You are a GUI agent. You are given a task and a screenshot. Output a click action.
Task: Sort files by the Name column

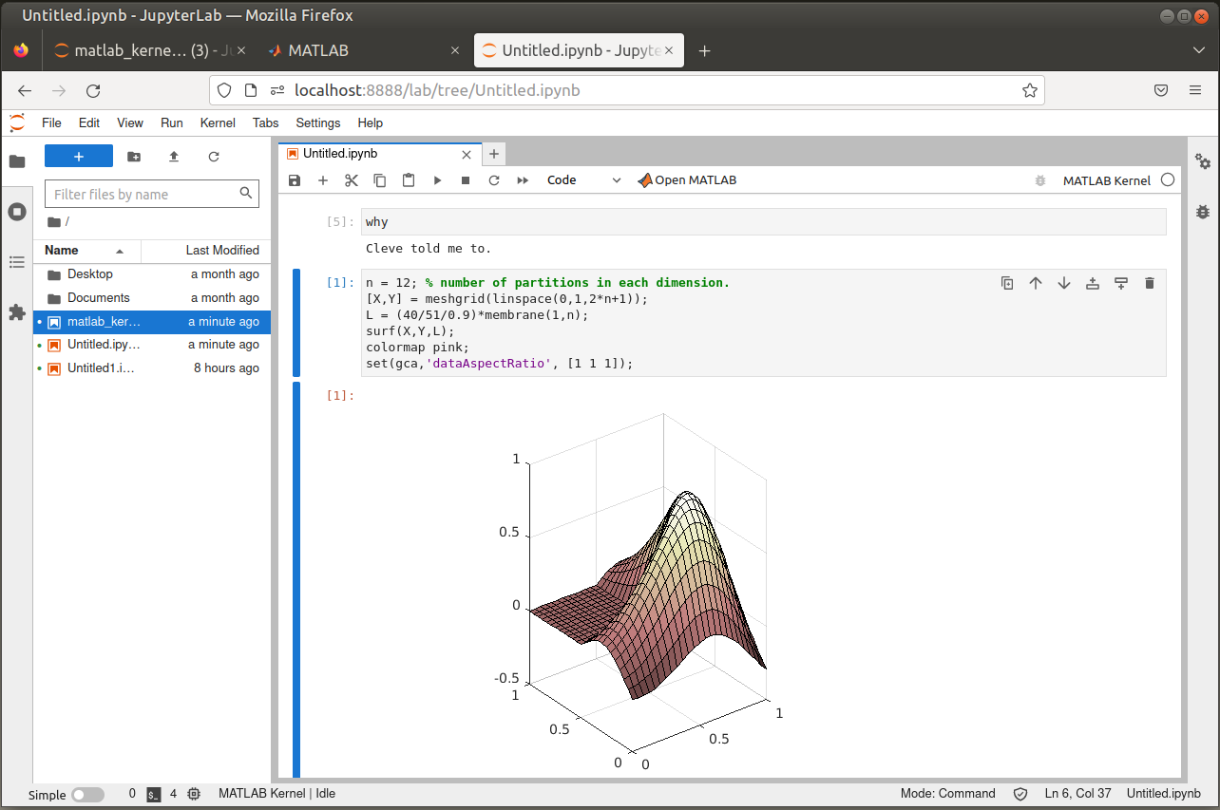[x=62, y=251]
